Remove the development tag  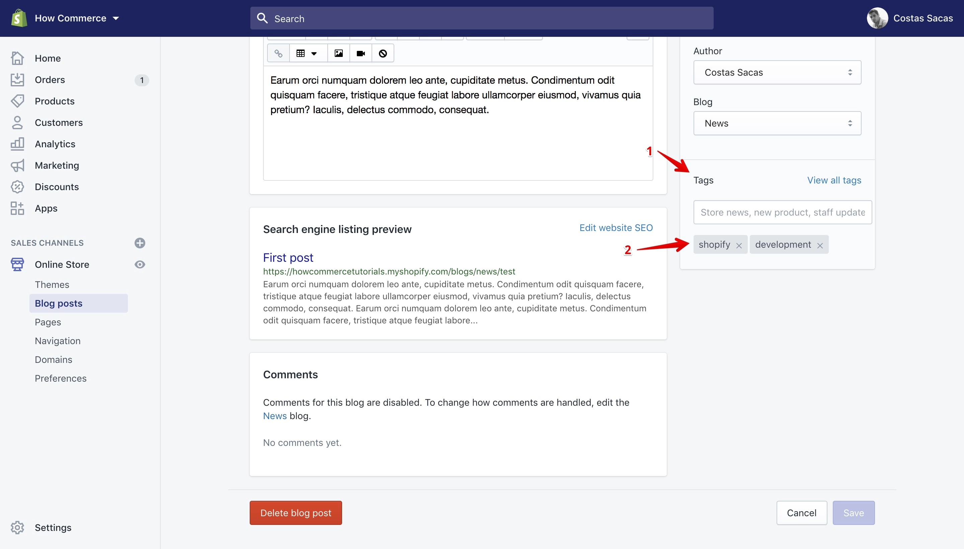click(x=820, y=245)
